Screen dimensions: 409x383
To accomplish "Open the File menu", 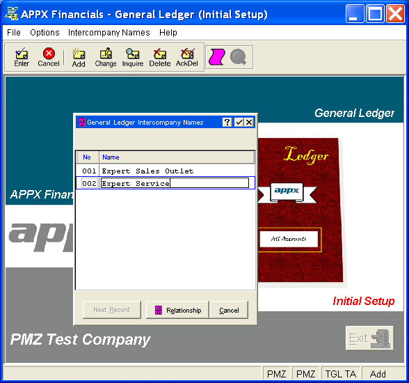I will coord(14,33).
